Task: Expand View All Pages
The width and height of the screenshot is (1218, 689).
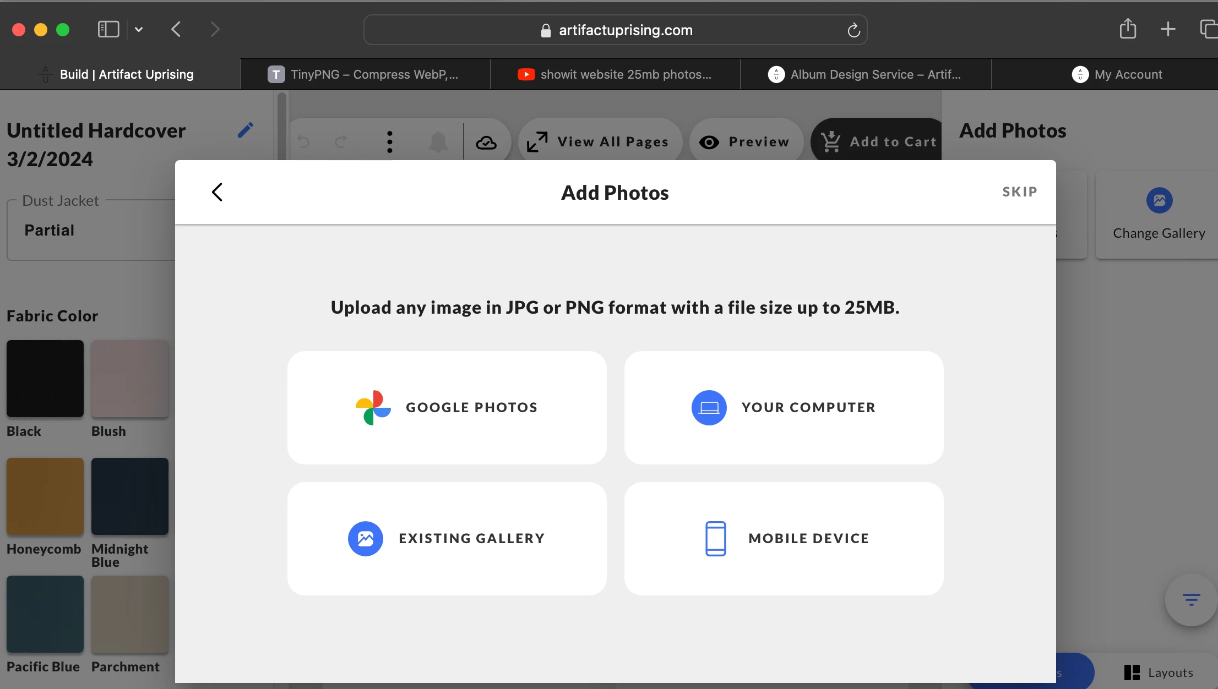Action: coord(599,142)
